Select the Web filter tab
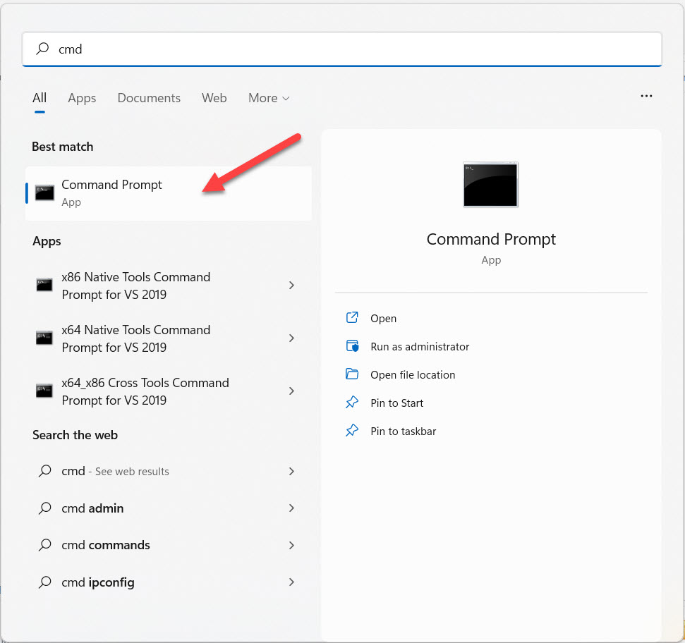The height and width of the screenshot is (643, 685). tap(214, 98)
